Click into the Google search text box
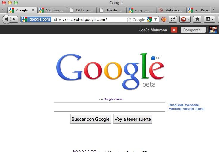219x152 pixels. [x=110, y=107]
